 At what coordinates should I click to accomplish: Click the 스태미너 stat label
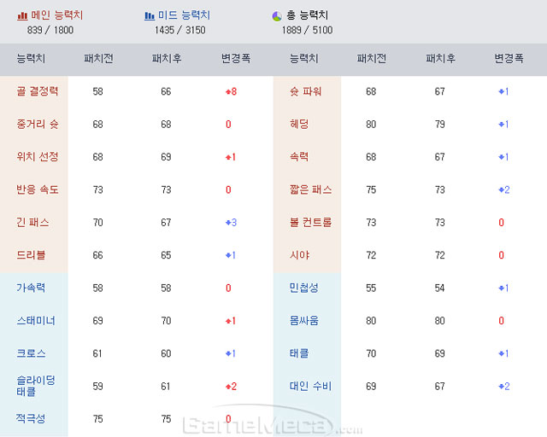(36, 321)
